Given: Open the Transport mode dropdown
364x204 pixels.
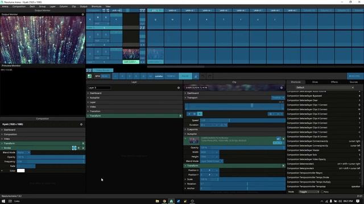Looking at the screenshot, I should click(278, 98).
